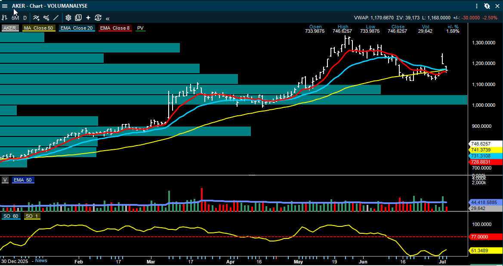
Task: Click the longest teal volume-profile bar
Action: coord(234,100)
